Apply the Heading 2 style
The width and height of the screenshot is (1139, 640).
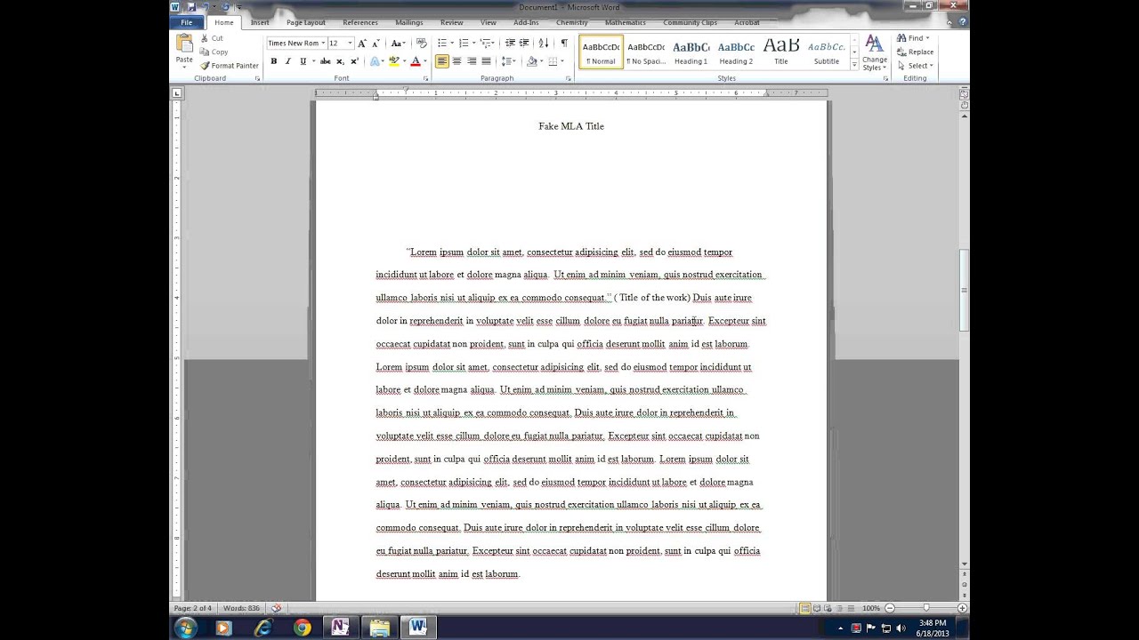(736, 52)
